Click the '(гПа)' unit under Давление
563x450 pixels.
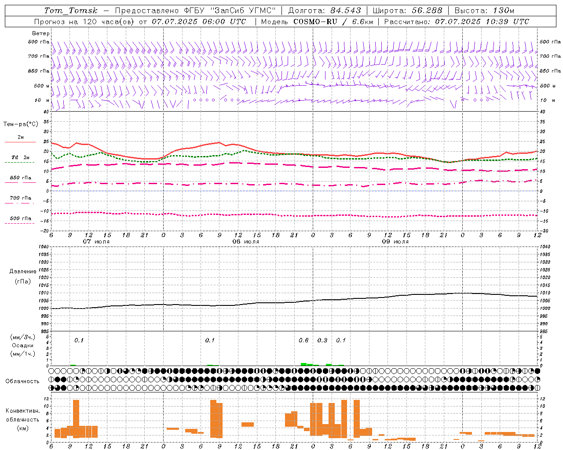pos(23,282)
